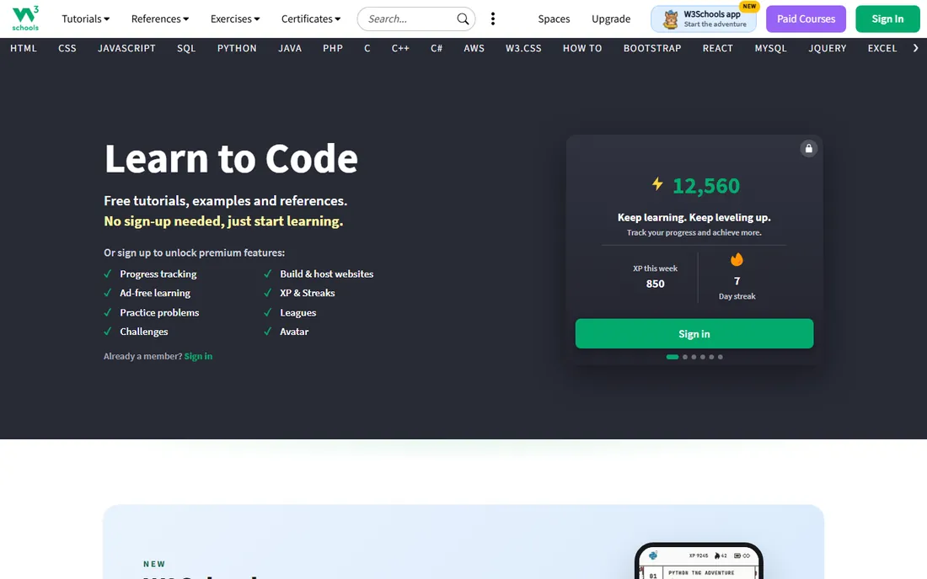Click the Avatar feature item
This screenshot has width=927, height=579.
point(294,332)
